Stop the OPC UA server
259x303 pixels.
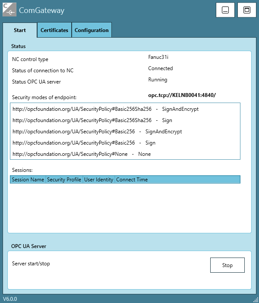coord(227,265)
